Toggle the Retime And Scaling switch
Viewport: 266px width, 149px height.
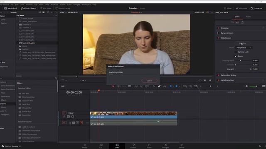point(219,75)
